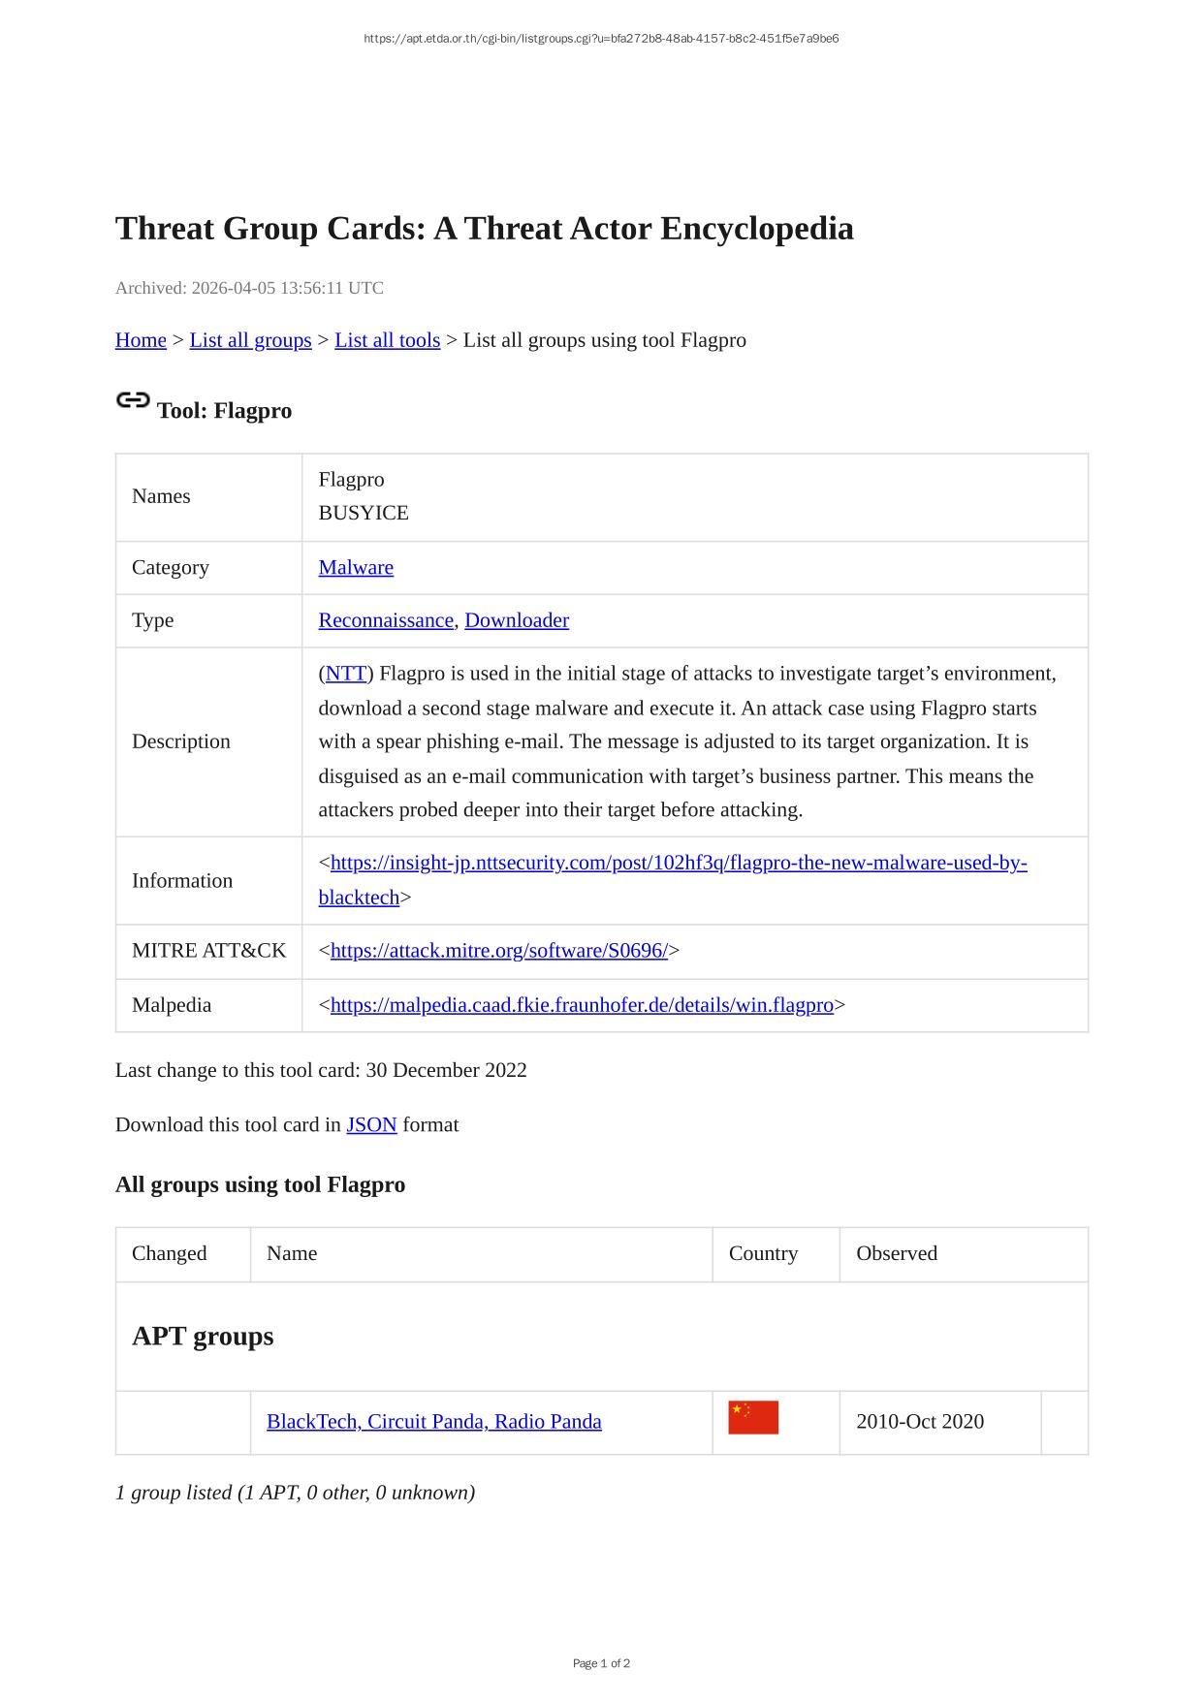The height and width of the screenshot is (1702, 1204).
Task: Open the Malpedia win.flagpro link
Action: pos(582,1005)
